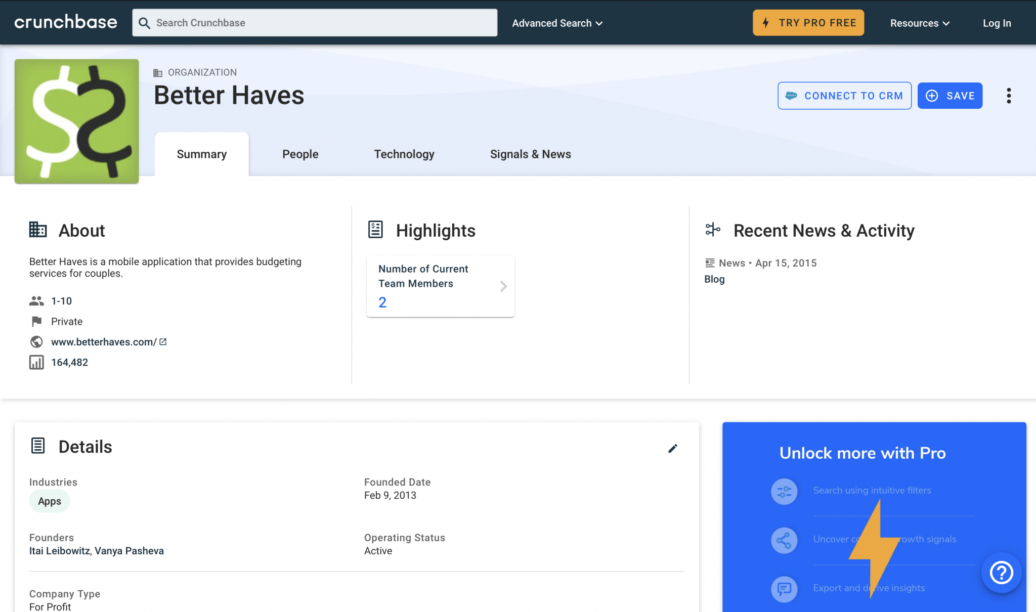The width and height of the screenshot is (1036, 612).
Task: Click the organization building icon
Action: click(x=158, y=73)
